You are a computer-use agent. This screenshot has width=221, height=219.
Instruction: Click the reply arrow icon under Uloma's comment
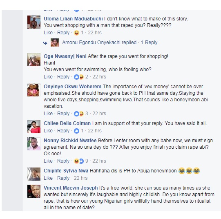pyautogui.click(x=45, y=43)
